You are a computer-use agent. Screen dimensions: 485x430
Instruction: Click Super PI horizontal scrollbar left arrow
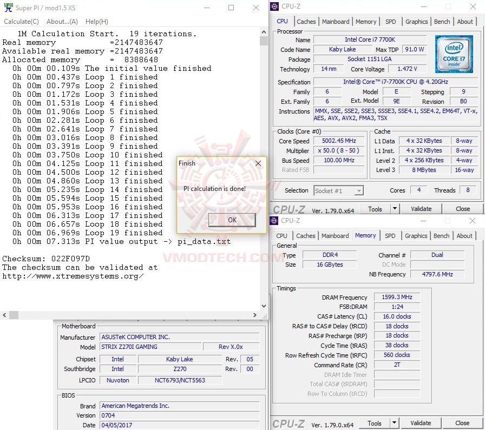pos(4,315)
